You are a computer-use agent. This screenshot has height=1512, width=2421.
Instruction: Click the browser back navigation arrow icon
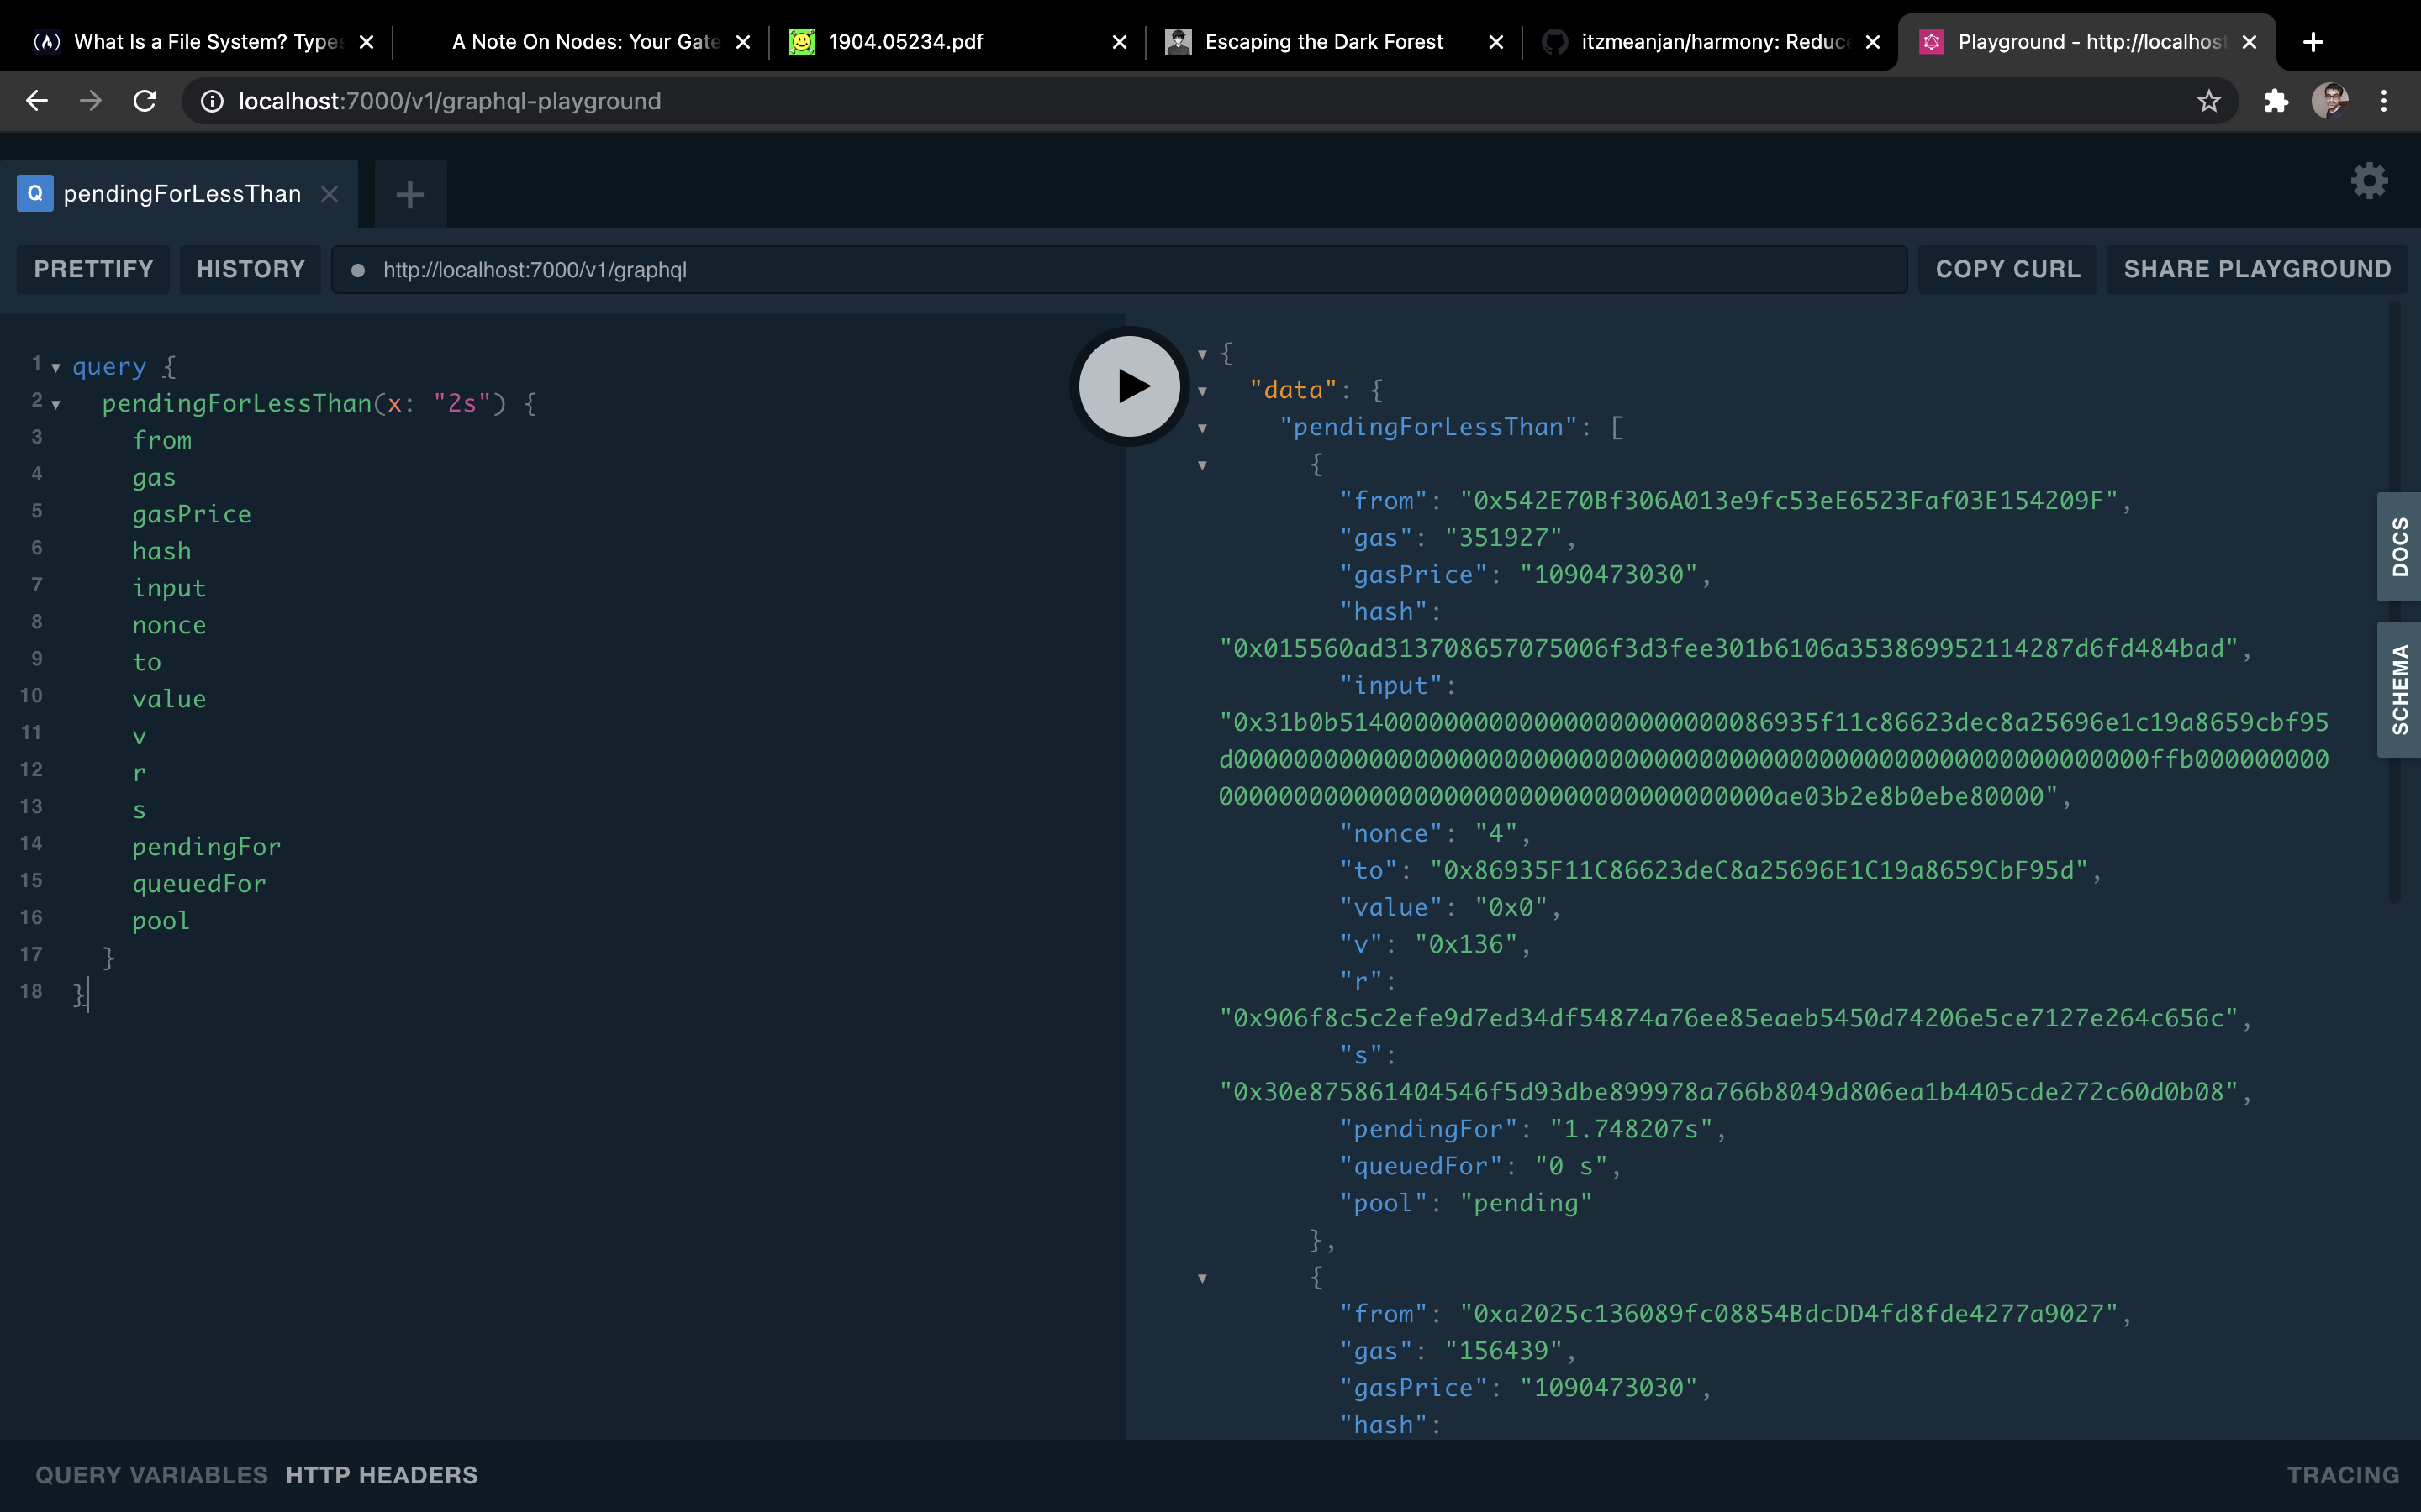37,99
